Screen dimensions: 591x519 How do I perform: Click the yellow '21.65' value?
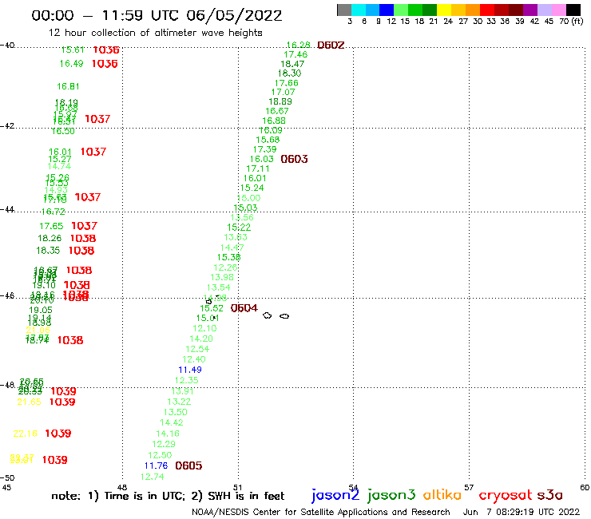tap(29, 402)
